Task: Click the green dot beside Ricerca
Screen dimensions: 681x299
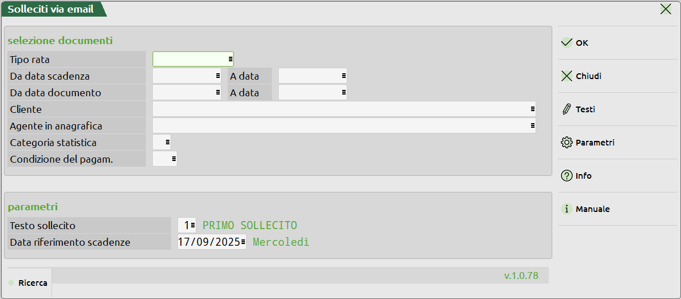Action: coord(11,283)
